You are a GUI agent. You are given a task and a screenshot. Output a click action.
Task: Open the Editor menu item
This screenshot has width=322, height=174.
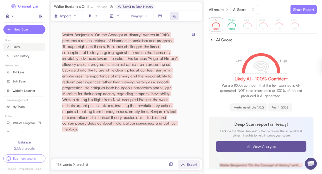coord(25,47)
